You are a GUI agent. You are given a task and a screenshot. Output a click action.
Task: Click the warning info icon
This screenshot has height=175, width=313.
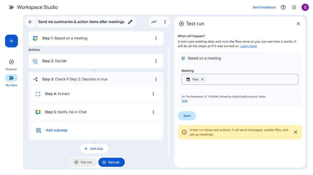pos(184,132)
